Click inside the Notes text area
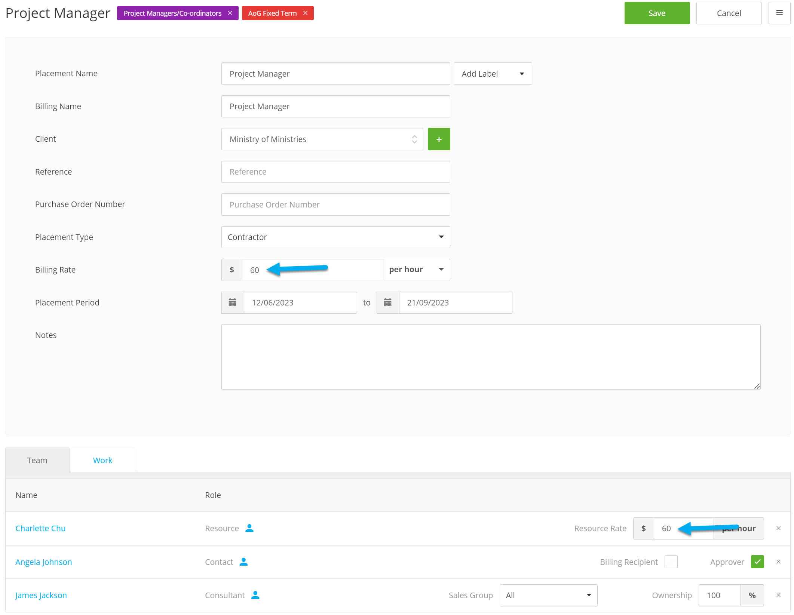 pos(491,357)
